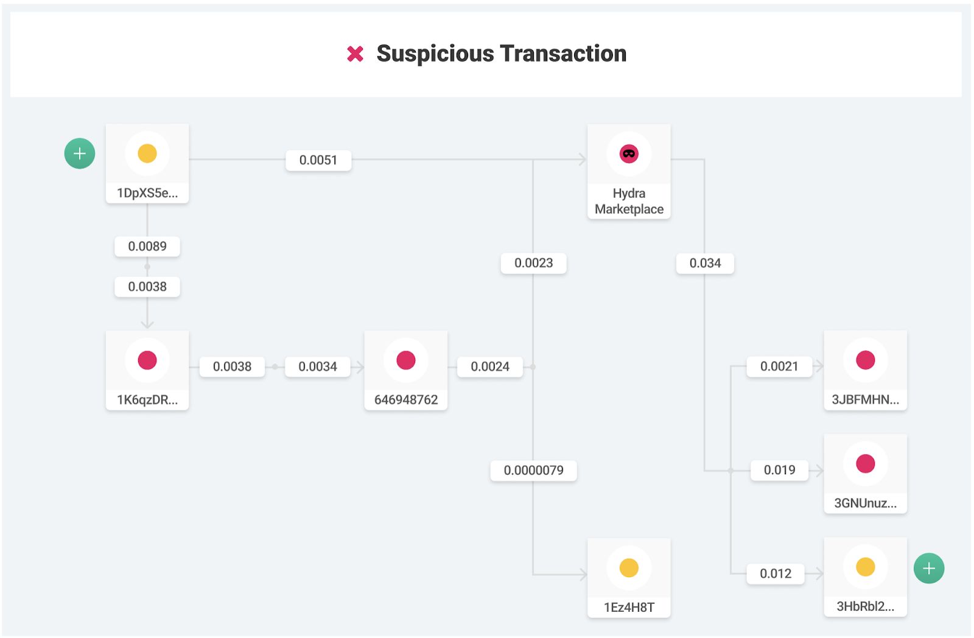Select the red dot of 1K6qzDR node

click(x=147, y=360)
